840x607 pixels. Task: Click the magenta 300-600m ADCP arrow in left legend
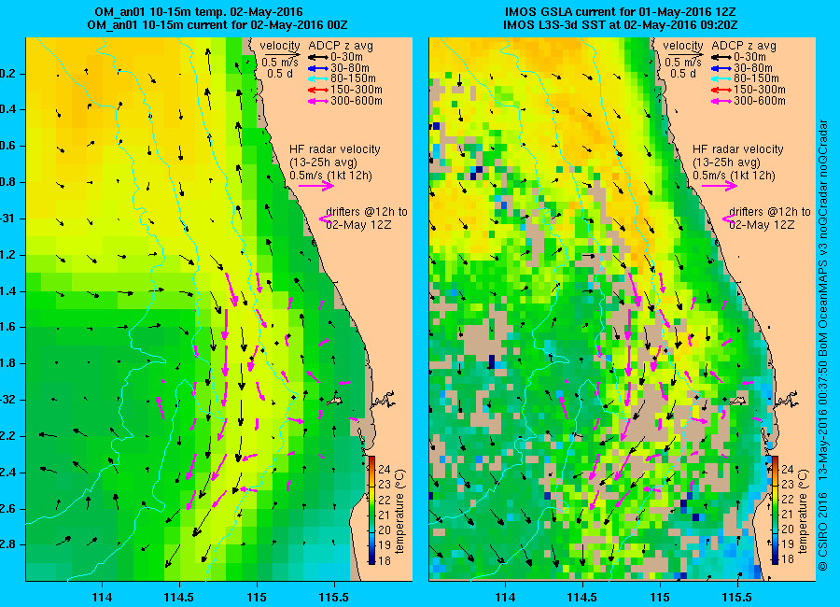(317, 101)
